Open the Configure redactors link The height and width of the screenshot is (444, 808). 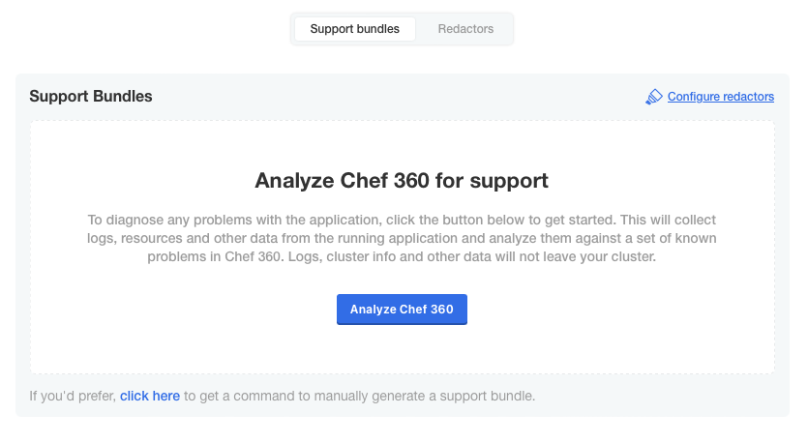[721, 97]
